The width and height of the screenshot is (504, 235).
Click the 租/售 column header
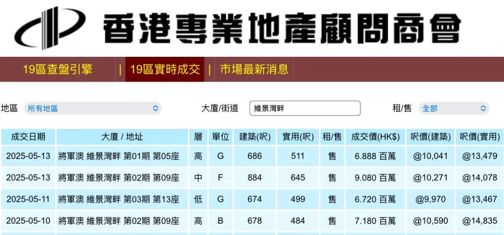[x=332, y=137]
